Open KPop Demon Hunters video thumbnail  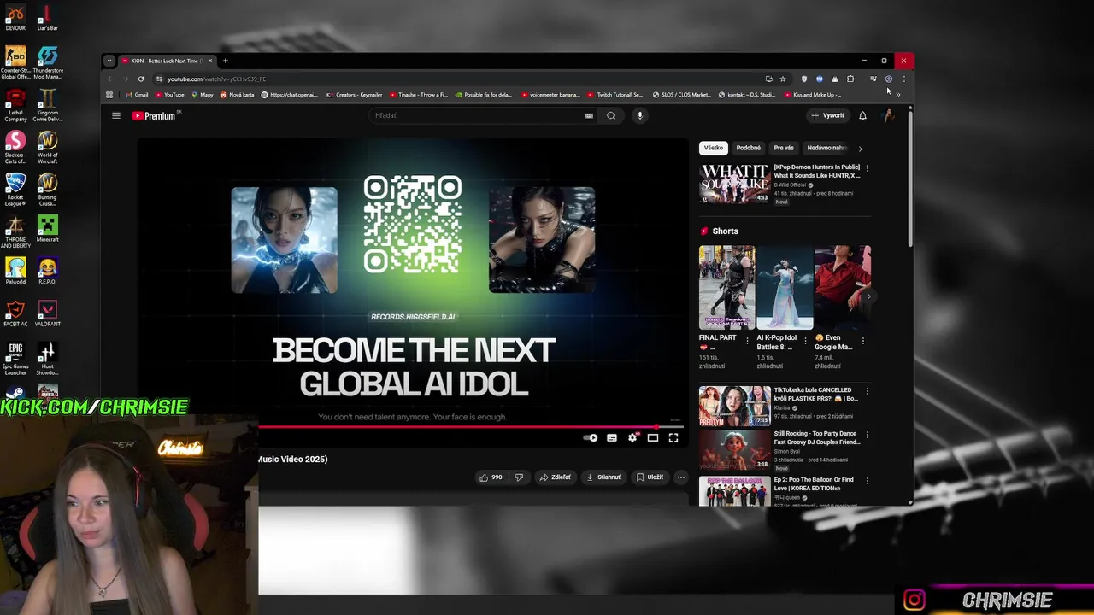pyautogui.click(x=734, y=183)
